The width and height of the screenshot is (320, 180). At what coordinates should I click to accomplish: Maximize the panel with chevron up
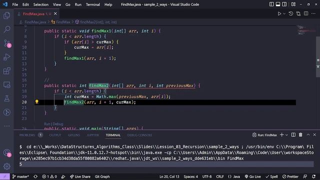(308, 134)
